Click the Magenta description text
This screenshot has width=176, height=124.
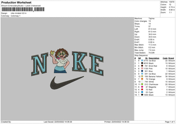(x=152, y=87)
